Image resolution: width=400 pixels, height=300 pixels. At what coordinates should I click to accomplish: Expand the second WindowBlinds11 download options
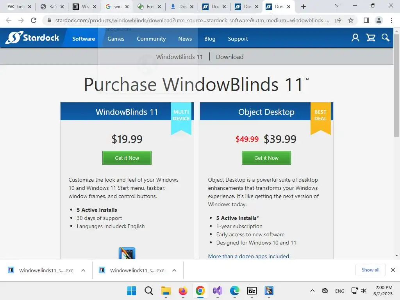[174, 270]
